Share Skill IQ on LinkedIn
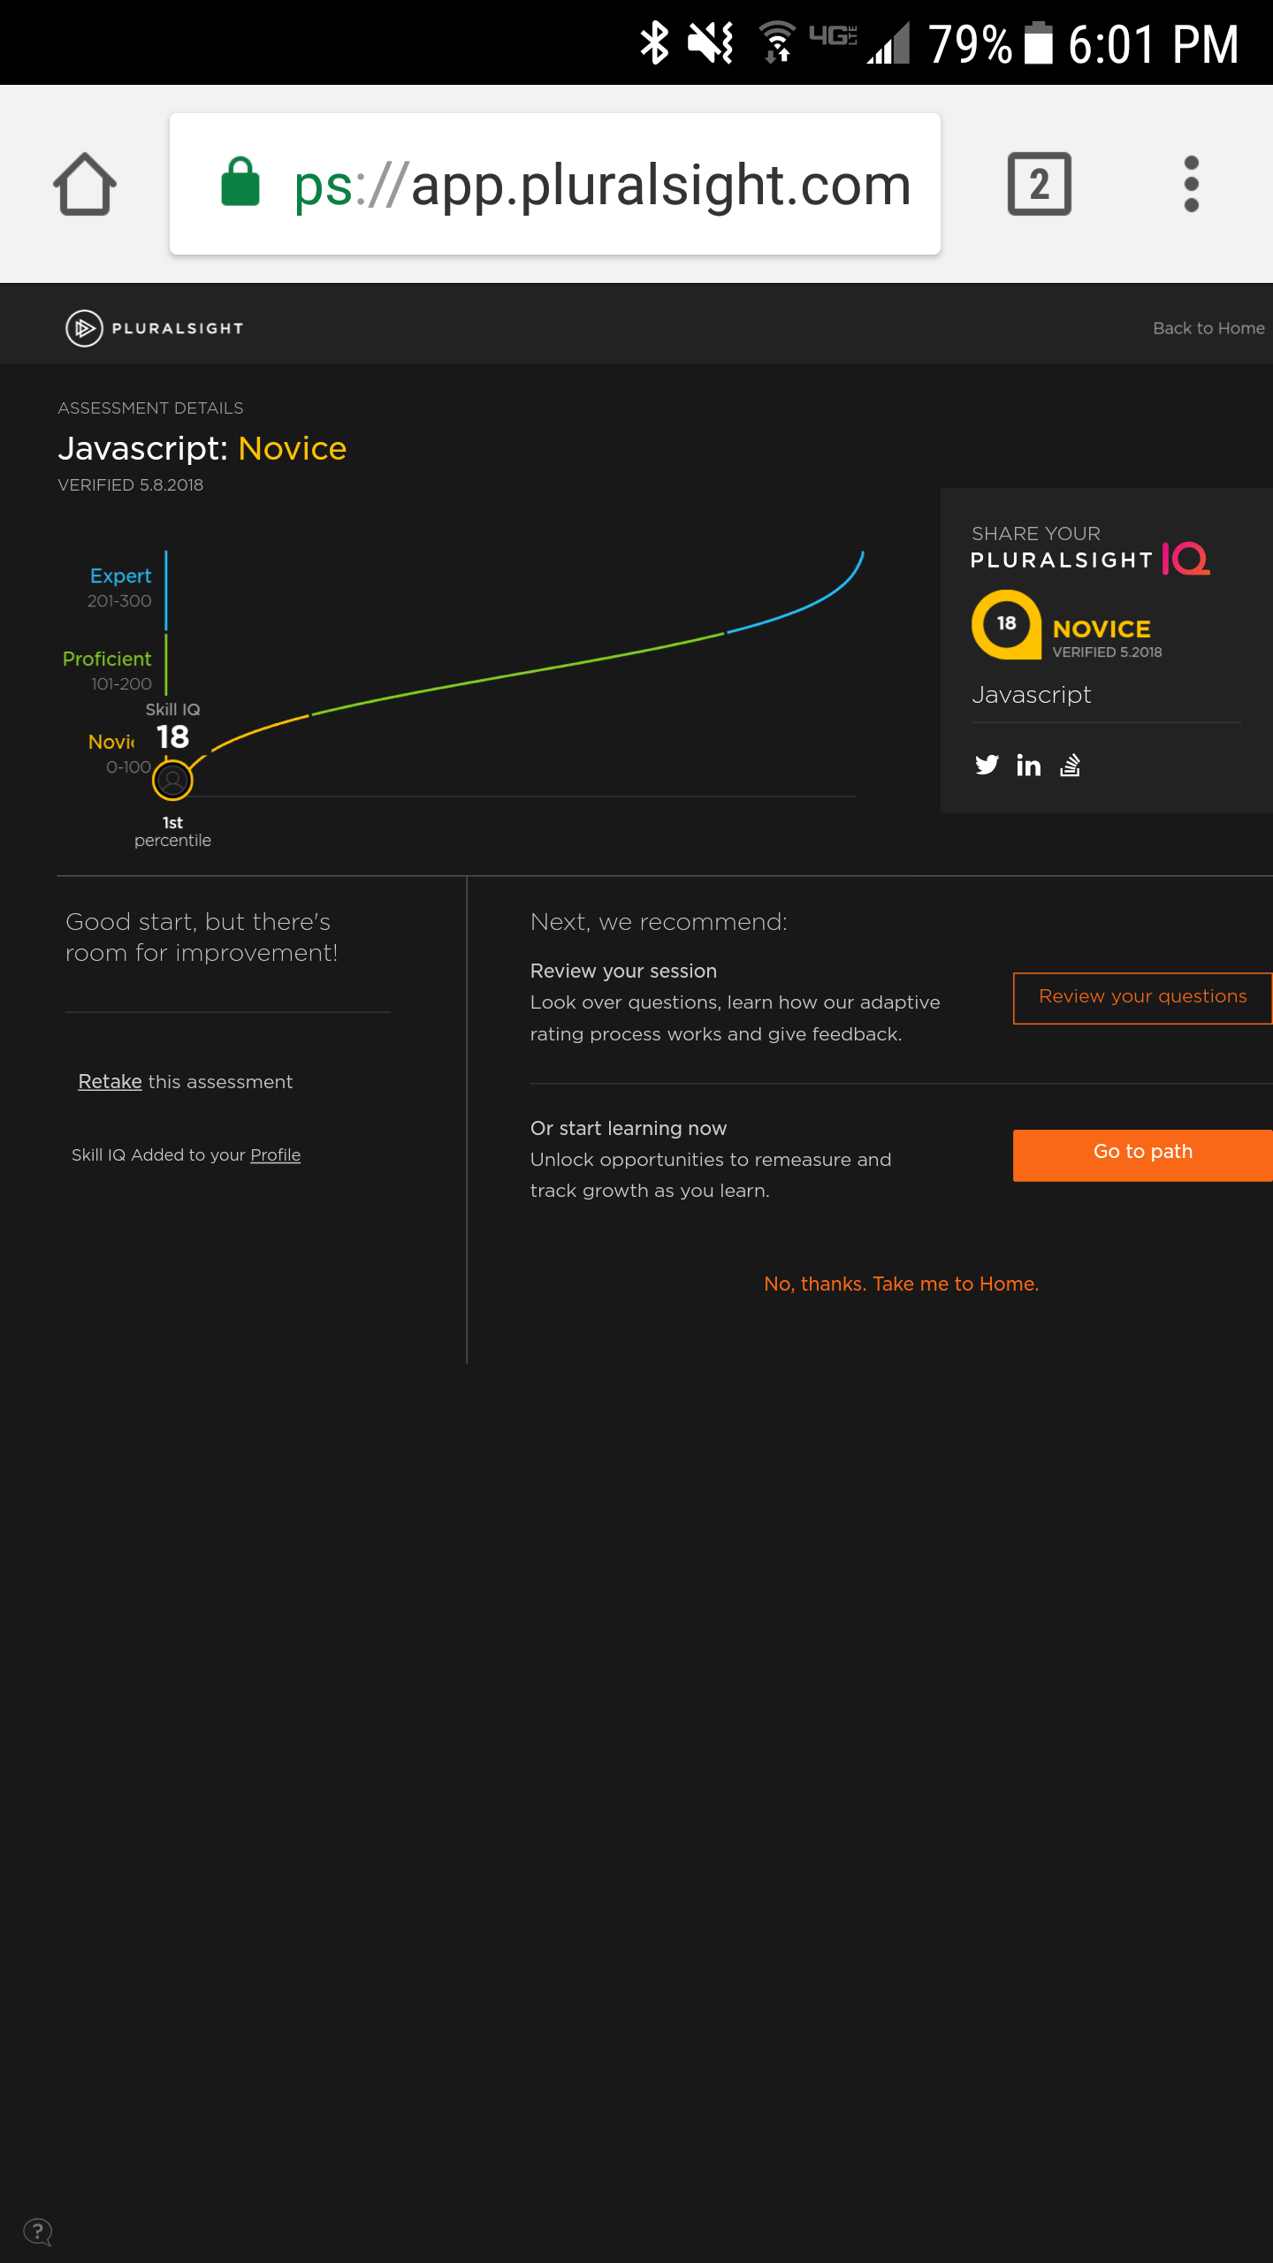This screenshot has height=2263, width=1273. pos(1028,765)
